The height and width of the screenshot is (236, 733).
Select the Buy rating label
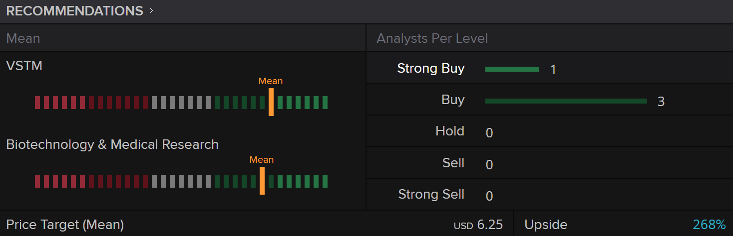tap(453, 100)
